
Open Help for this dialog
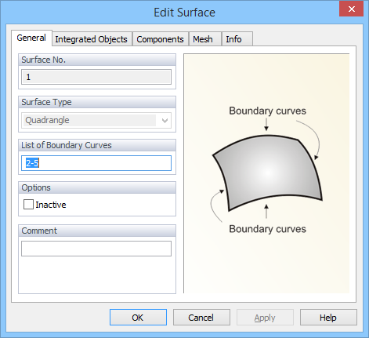[328, 318]
